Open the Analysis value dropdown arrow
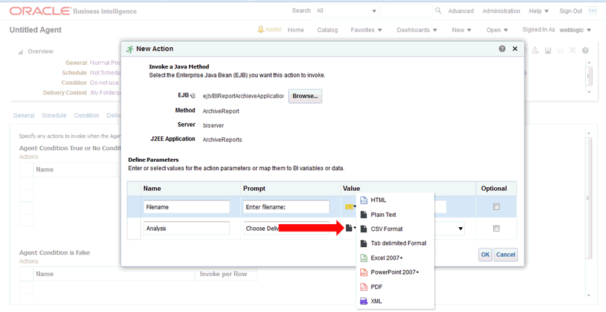The image size is (606, 312). coord(460,228)
